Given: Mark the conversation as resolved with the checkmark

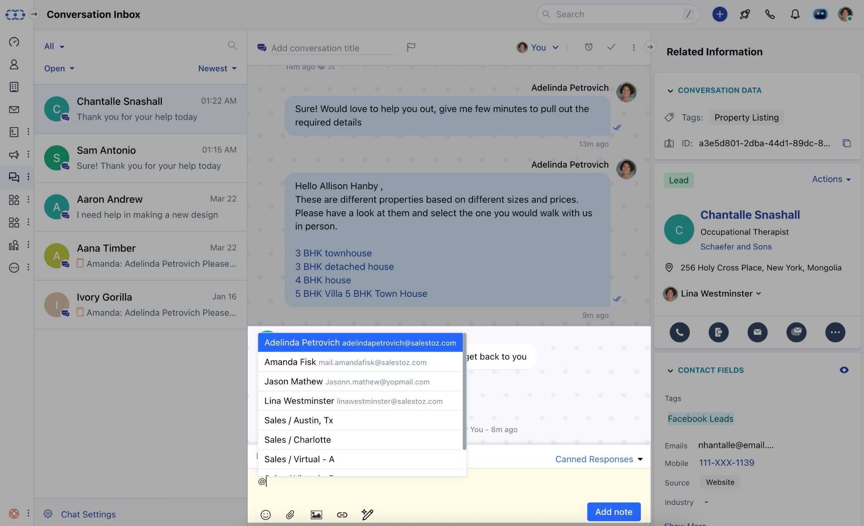Looking at the screenshot, I should pos(611,47).
